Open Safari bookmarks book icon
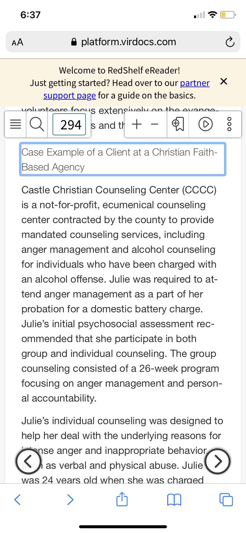Viewport: 246px width, 533px height. (x=174, y=500)
